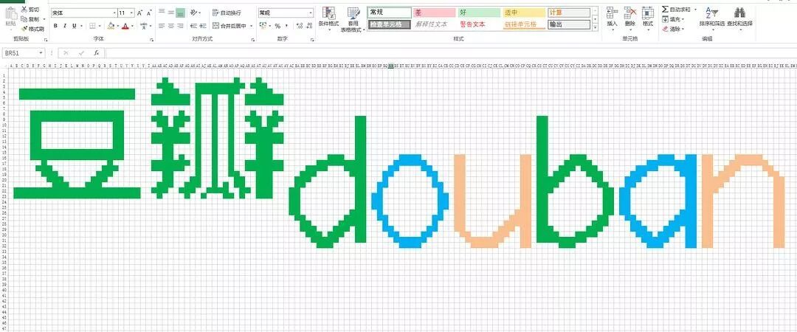Click the text orientation icon
The width and height of the screenshot is (797, 332).
(x=194, y=13)
